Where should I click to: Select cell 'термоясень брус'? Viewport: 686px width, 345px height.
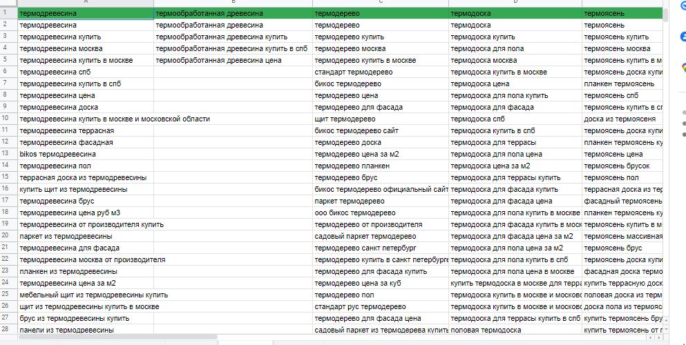(622, 248)
